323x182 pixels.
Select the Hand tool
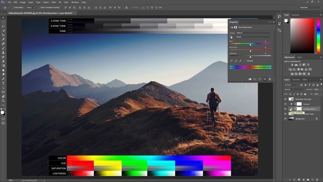(x=3, y=97)
